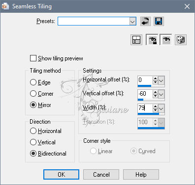
Task: Select Curved corner style
Action: pos(133,151)
